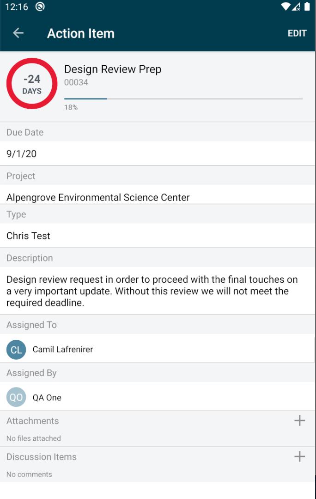
Task: Tap the QO avatar icon
Action: click(x=16, y=397)
